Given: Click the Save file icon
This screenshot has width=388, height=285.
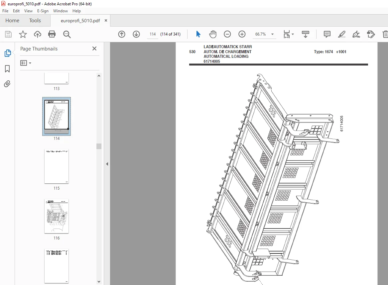Looking at the screenshot, I should point(8,34).
